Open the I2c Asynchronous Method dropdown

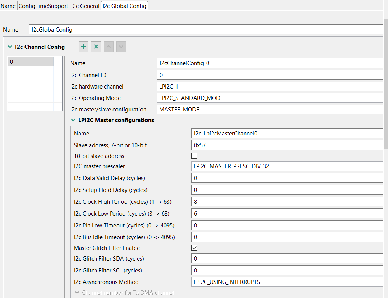282,282
